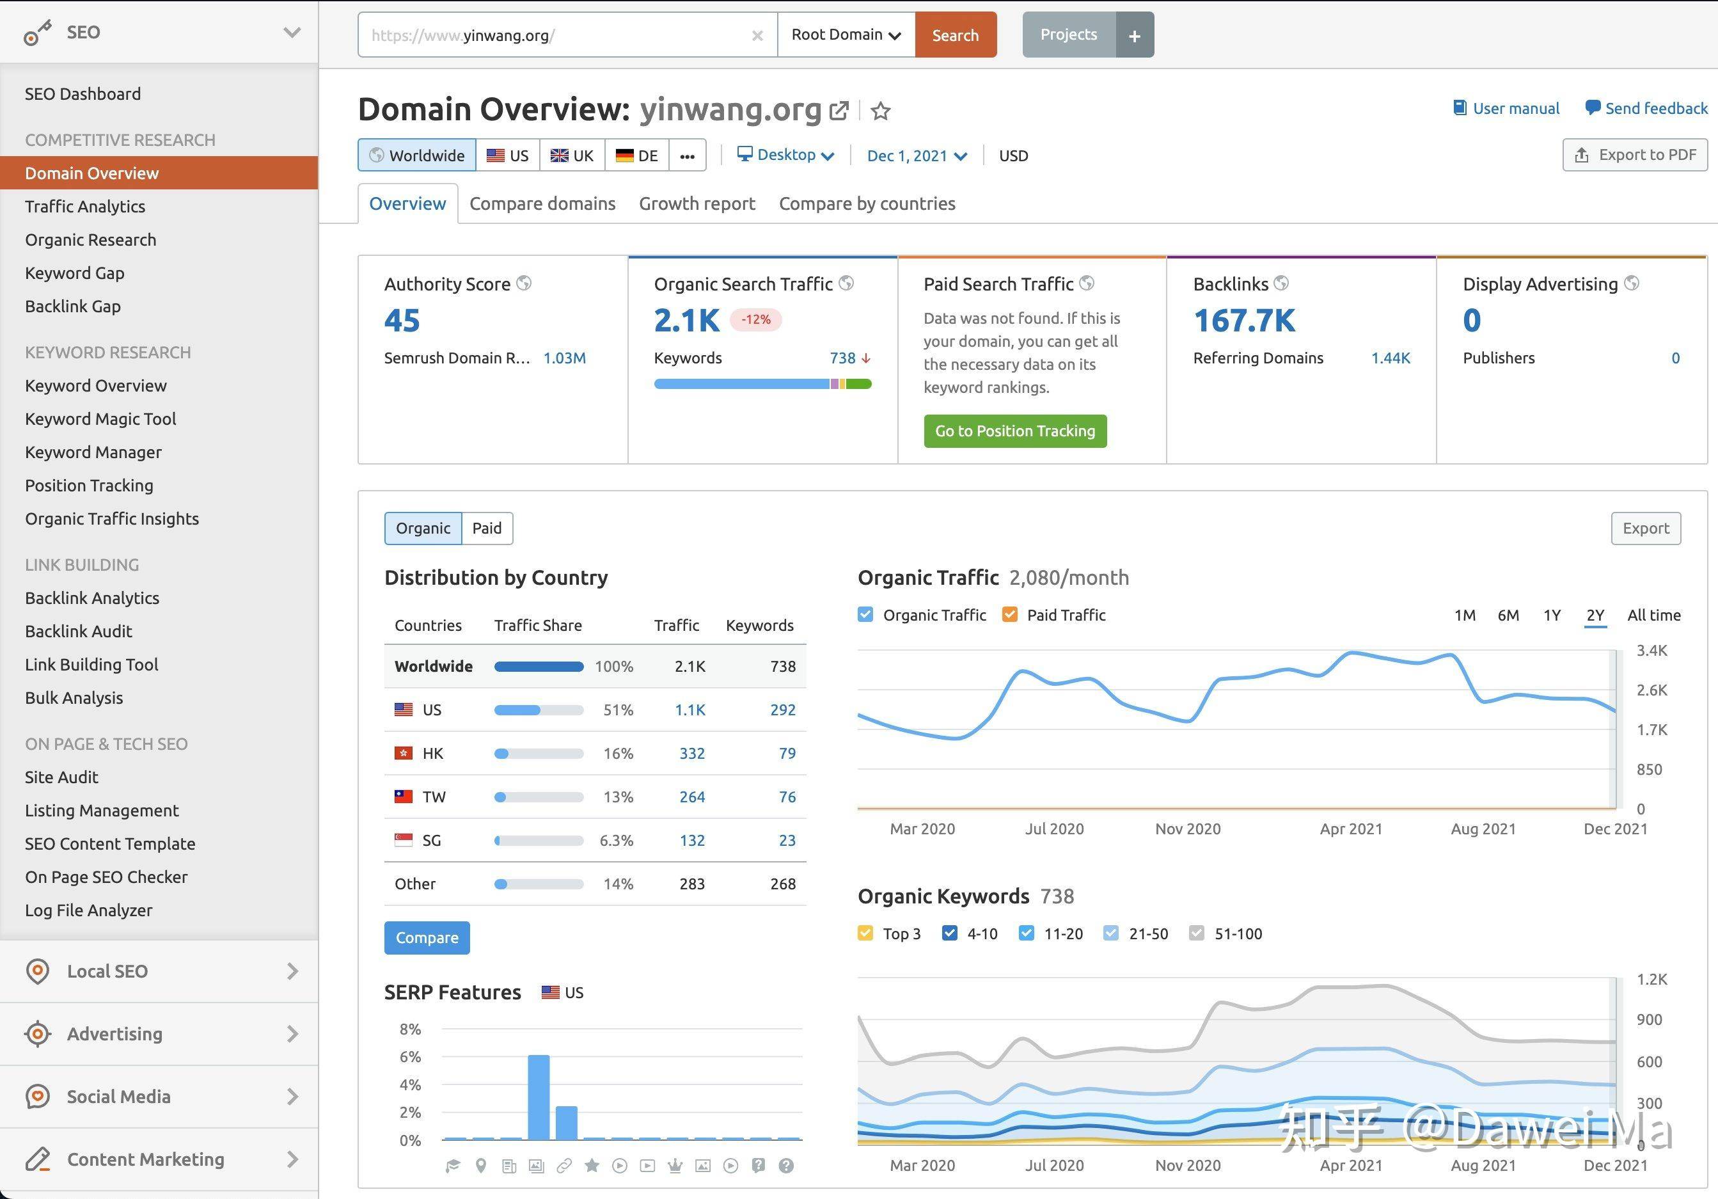The height and width of the screenshot is (1199, 1718).
Task: Click info globe beside Display Advertising
Action: point(1632,283)
